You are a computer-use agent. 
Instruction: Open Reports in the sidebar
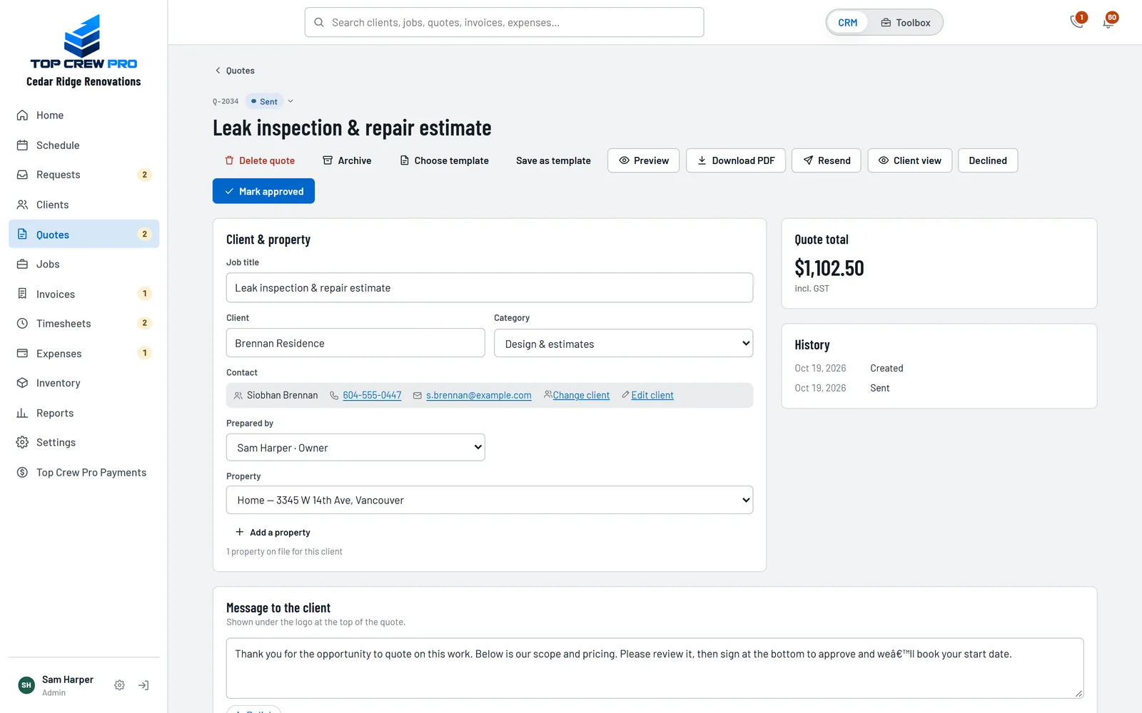[x=84, y=413]
